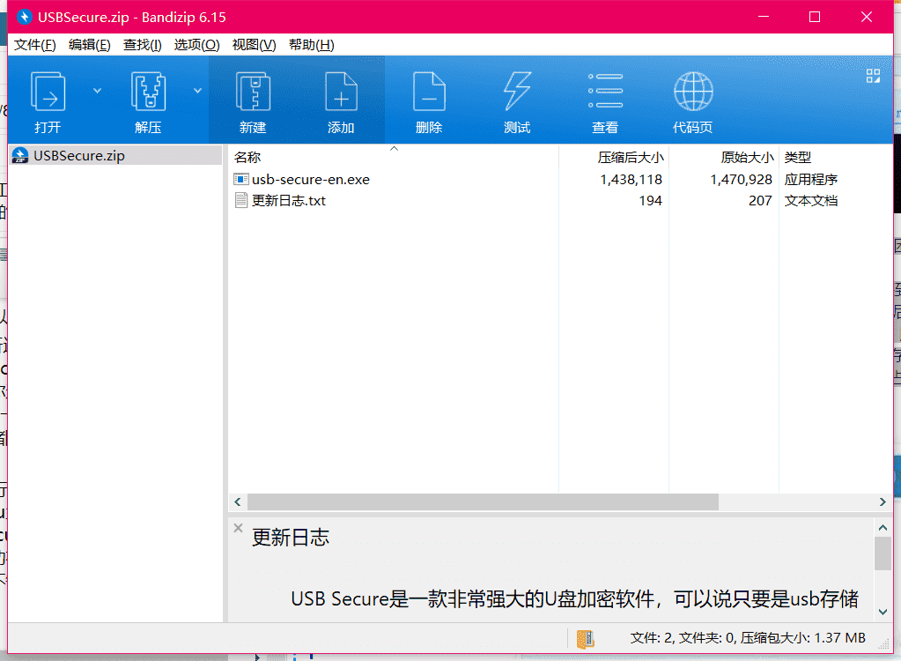Expand the dropdown arrow next to 打开
Image resolution: width=901 pixels, height=661 pixels.
tap(97, 91)
